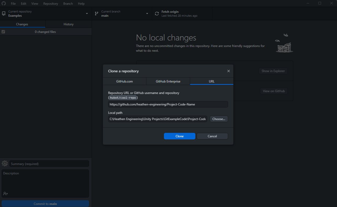Viewport: 337px width, 207px height.
Task: Select the GitHub.com tab in clone dialog
Action: [124, 81]
